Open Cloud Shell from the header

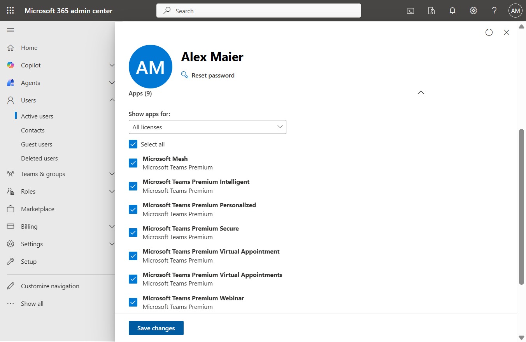point(410,11)
